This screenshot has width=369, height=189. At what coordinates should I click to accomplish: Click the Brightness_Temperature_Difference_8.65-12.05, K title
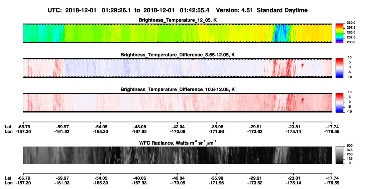click(178, 55)
